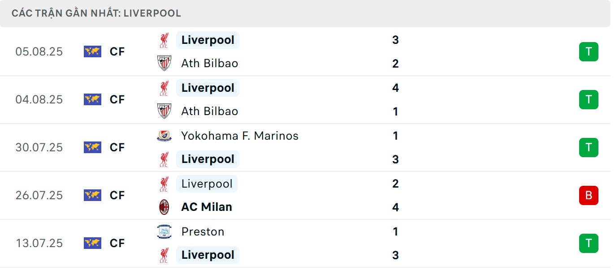Click the AC Milan crest icon
The width and height of the screenshot is (615, 274).
(164, 207)
